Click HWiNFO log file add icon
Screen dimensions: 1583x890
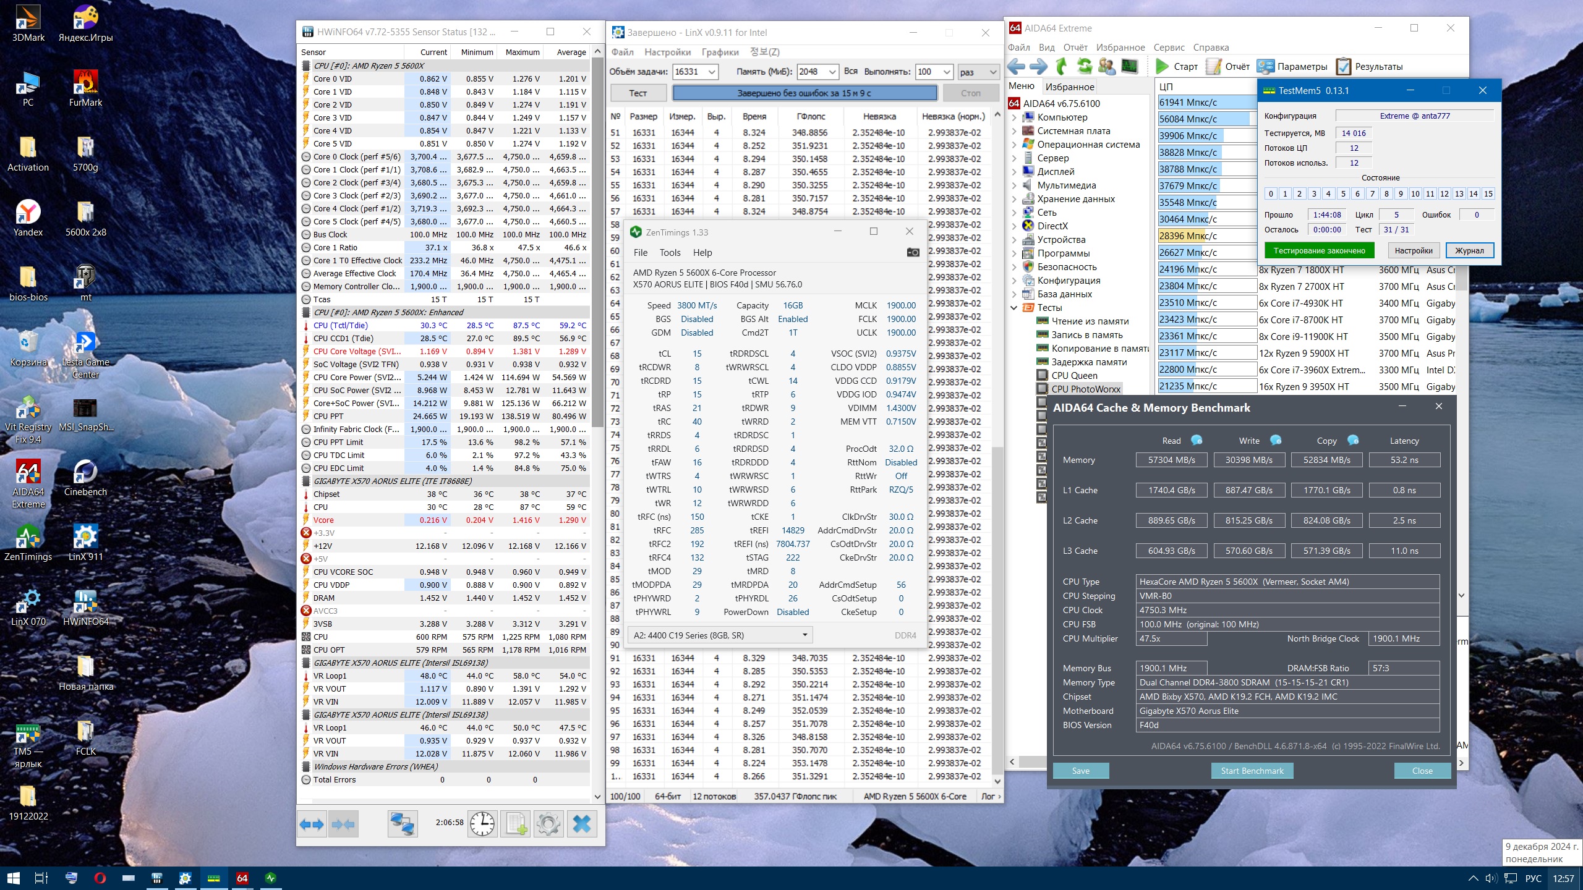[x=516, y=824]
